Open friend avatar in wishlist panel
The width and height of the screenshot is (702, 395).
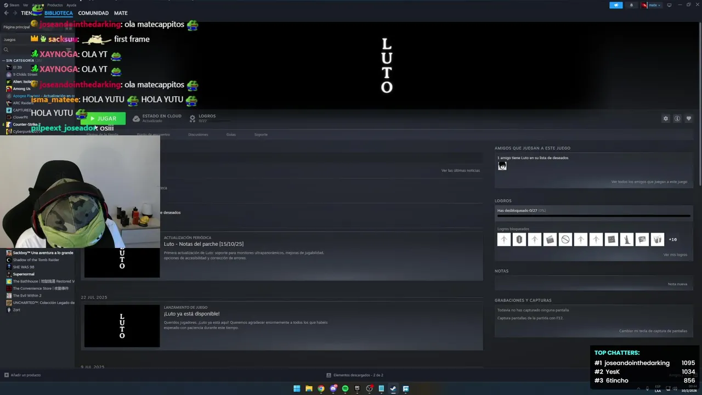point(502,166)
